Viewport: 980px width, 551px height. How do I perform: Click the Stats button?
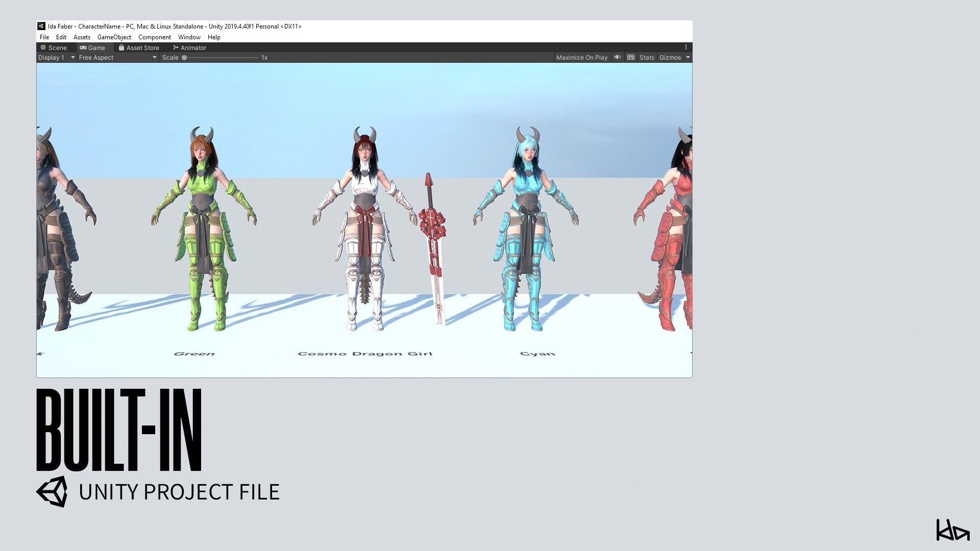(x=646, y=57)
